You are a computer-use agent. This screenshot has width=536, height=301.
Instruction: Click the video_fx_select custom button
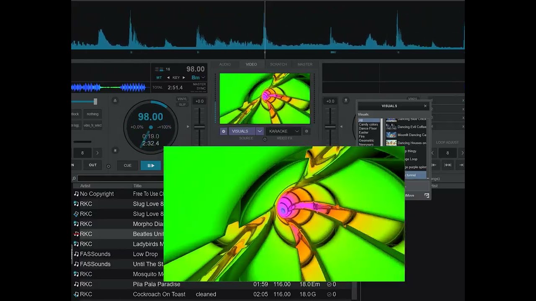tap(93, 125)
